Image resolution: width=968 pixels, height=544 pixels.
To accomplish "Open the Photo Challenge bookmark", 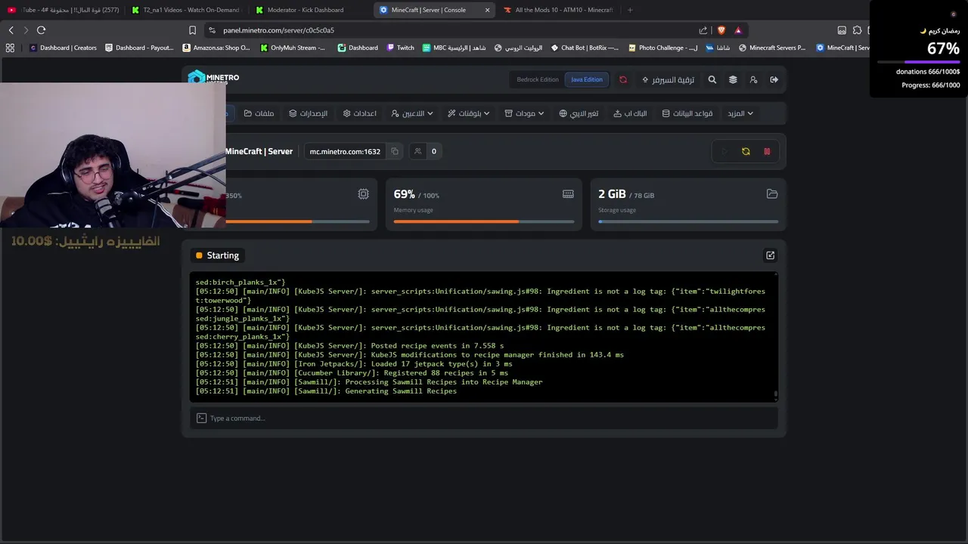I will click(662, 48).
